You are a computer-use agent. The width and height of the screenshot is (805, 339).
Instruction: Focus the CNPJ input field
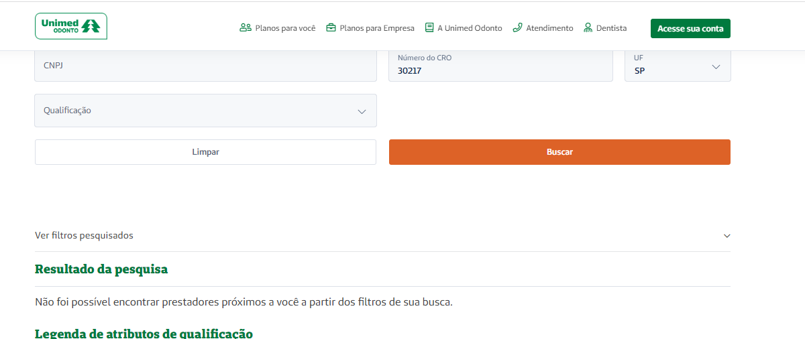(x=205, y=66)
